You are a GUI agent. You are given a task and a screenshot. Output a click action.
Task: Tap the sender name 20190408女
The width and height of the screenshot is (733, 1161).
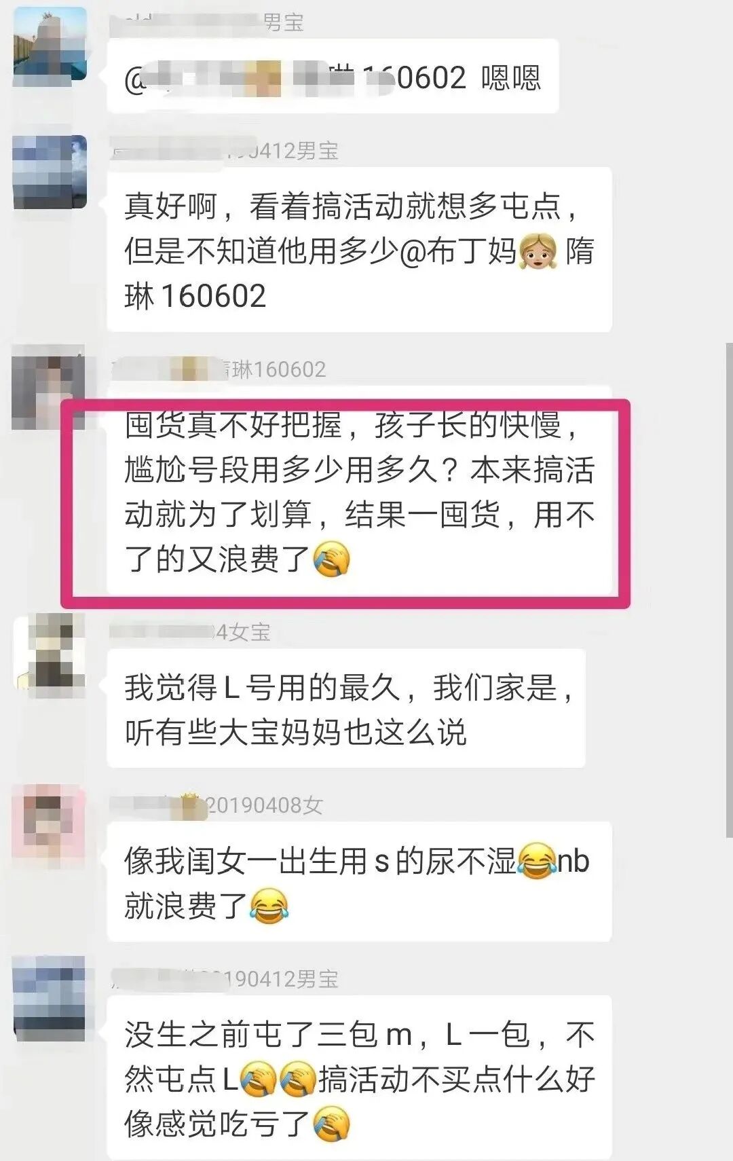pyautogui.click(x=263, y=805)
